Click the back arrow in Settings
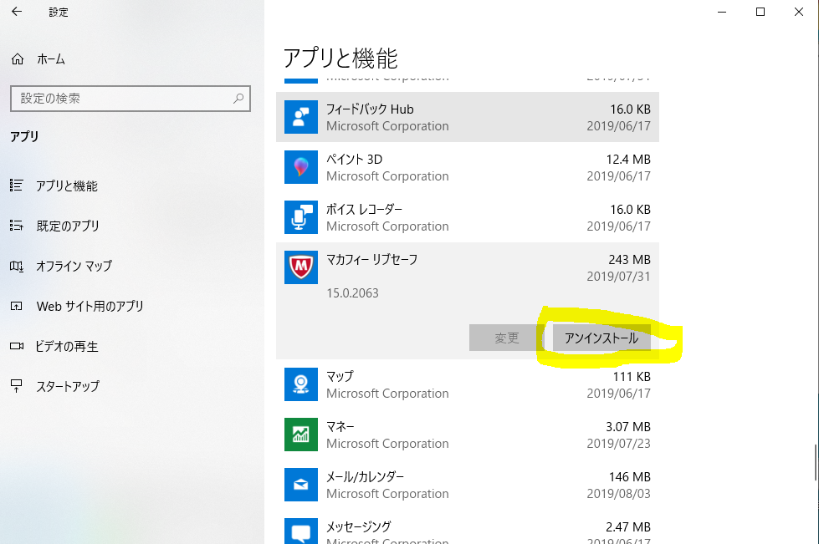The image size is (819, 544). (x=17, y=12)
